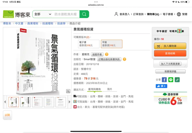Show next thumbnails with right arrow
Viewport: 192px width, 133px height.
point(70,102)
